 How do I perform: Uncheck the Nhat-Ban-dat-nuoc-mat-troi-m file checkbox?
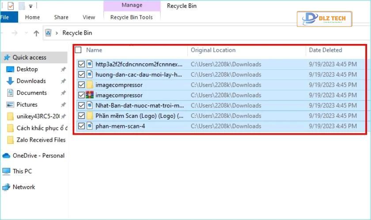tap(81, 106)
